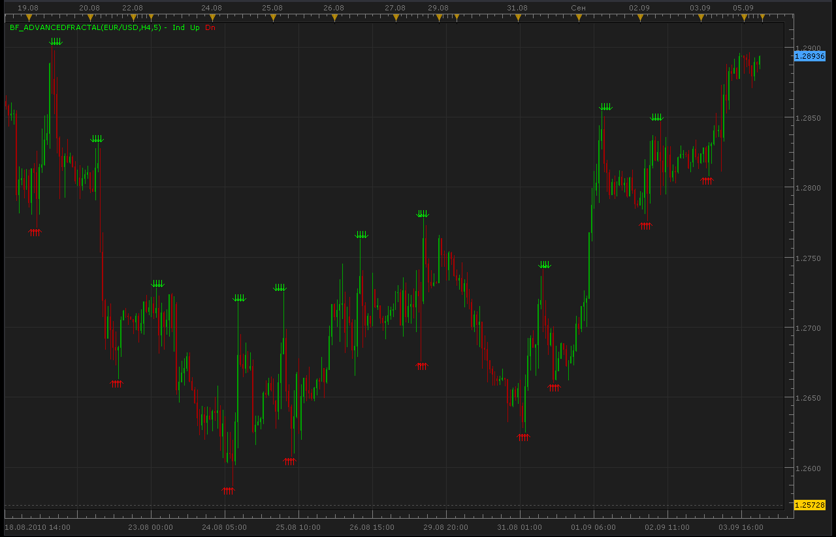The width and height of the screenshot is (836, 537).
Task: Click the green down-fractal arrows near 20.08
Action: [x=97, y=139]
